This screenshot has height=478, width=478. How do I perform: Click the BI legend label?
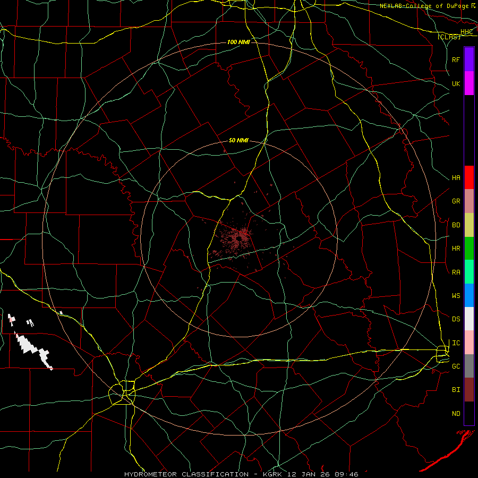pyautogui.click(x=456, y=390)
